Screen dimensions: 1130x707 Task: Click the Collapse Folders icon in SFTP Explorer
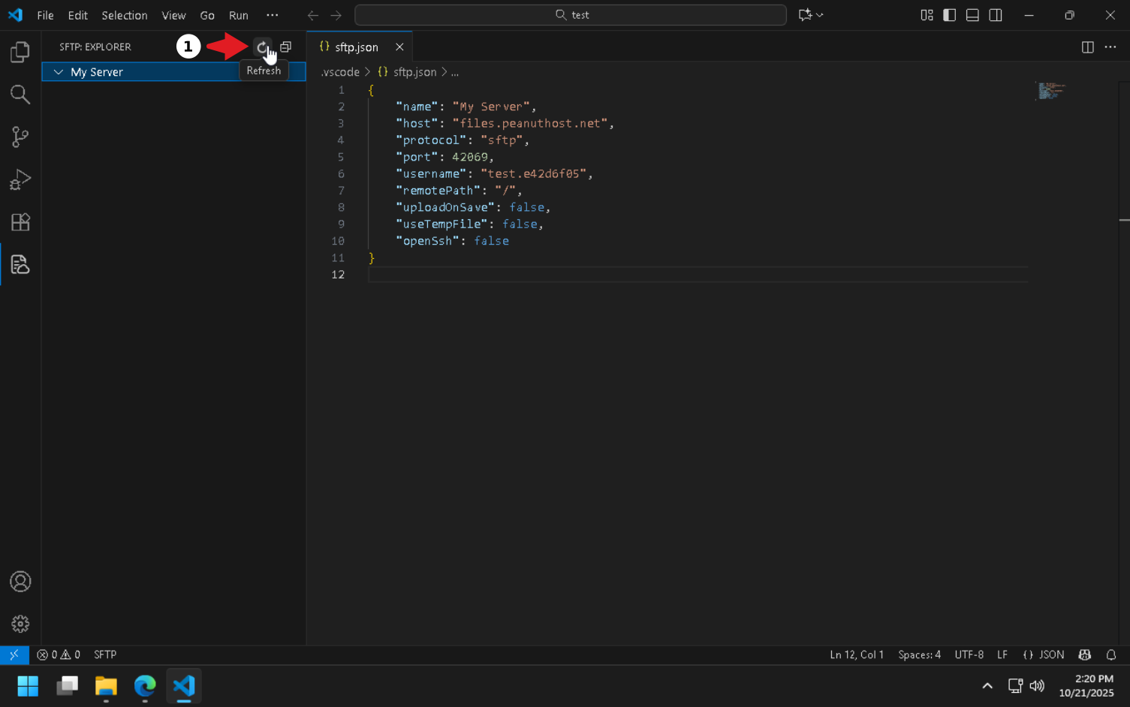click(285, 47)
